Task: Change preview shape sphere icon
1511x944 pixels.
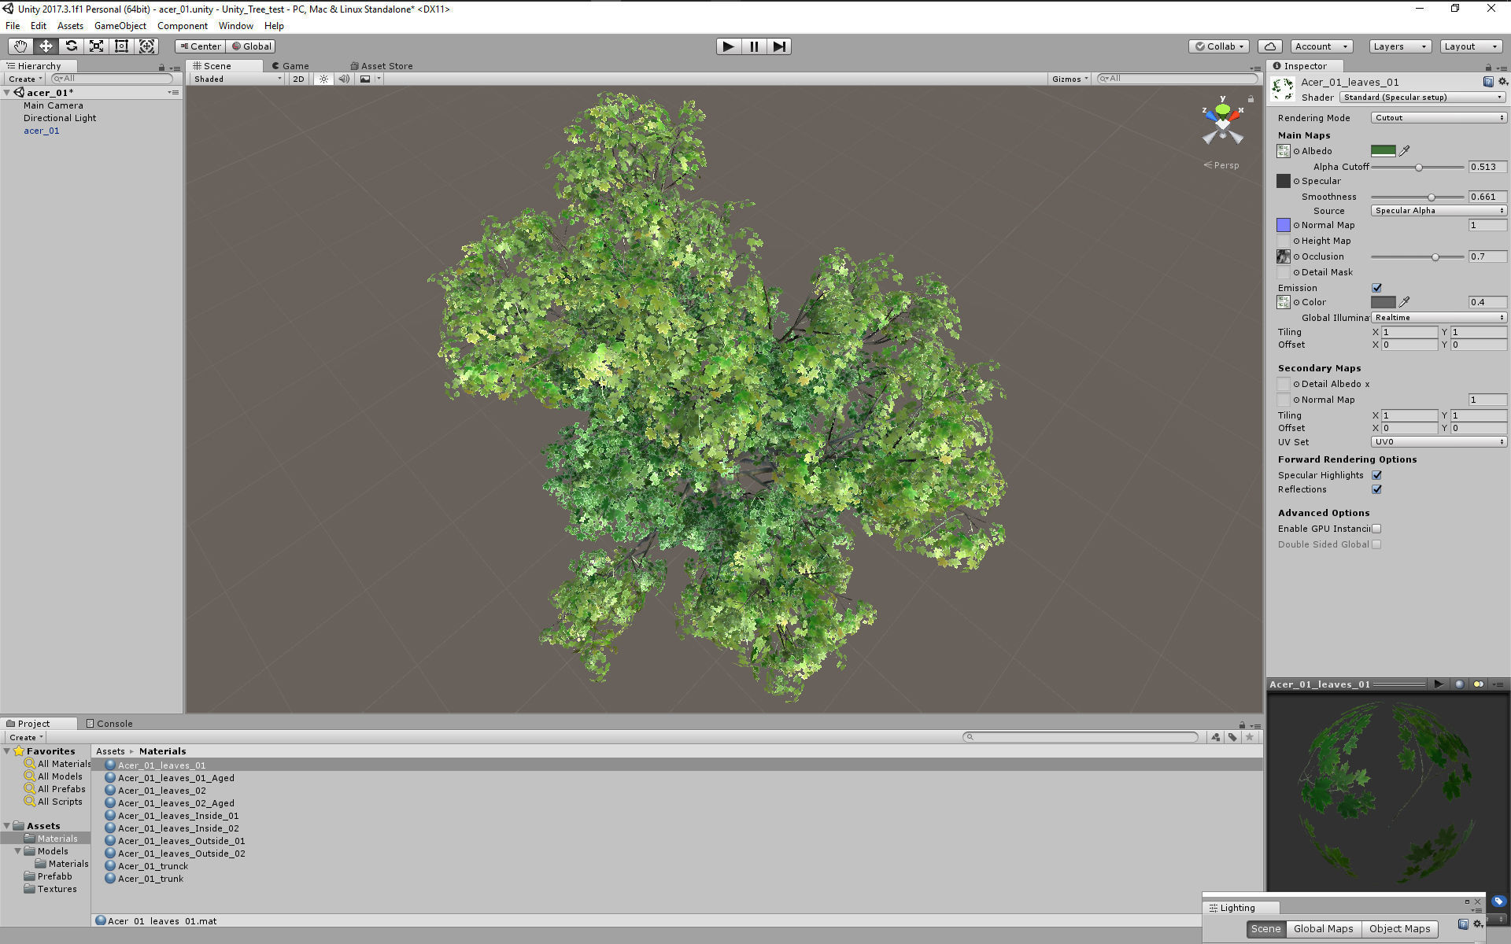Action: tap(1460, 684)
